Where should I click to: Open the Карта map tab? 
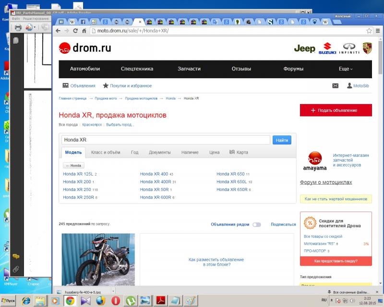239,152
